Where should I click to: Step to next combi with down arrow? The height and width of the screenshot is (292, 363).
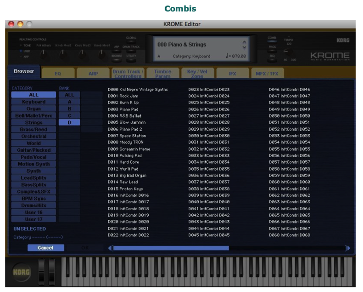[x=244, y=47]
